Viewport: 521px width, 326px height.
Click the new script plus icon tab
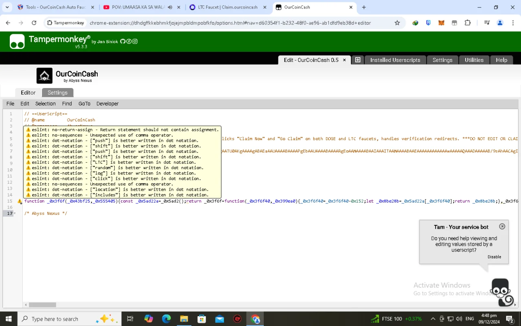(358, 60)
